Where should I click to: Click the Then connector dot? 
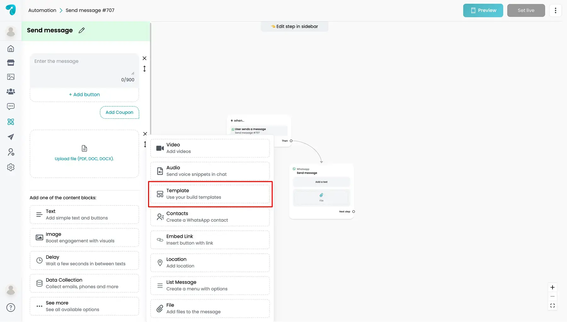(x=291, y=141)
